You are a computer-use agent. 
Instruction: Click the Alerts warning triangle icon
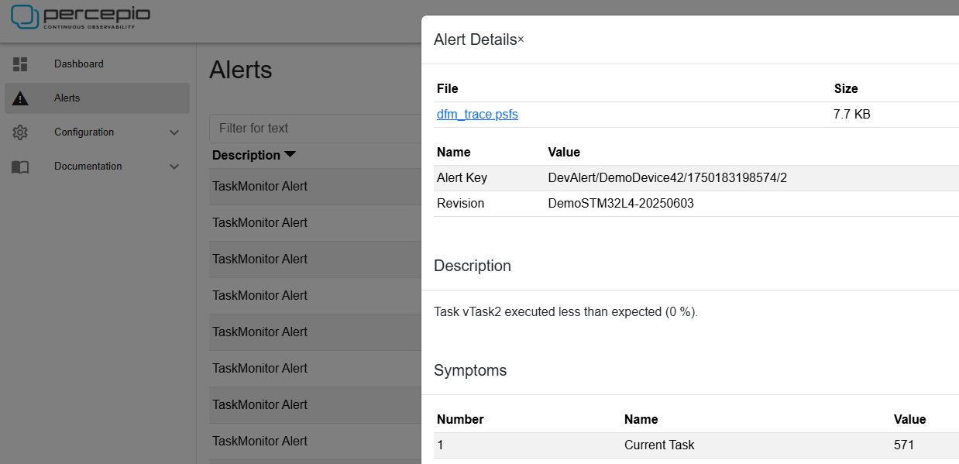point(20,98)
